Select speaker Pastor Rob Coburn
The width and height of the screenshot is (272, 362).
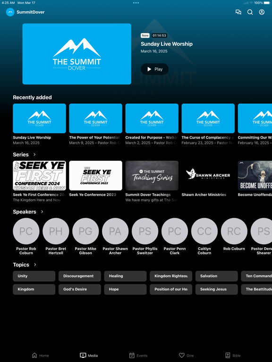[x=26, y=236]
